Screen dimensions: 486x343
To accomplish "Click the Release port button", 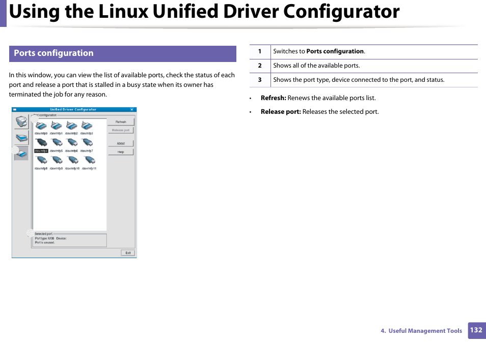I will click(121, 130).
